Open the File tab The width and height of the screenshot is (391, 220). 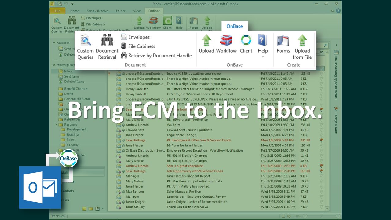[x=57, y=11]
